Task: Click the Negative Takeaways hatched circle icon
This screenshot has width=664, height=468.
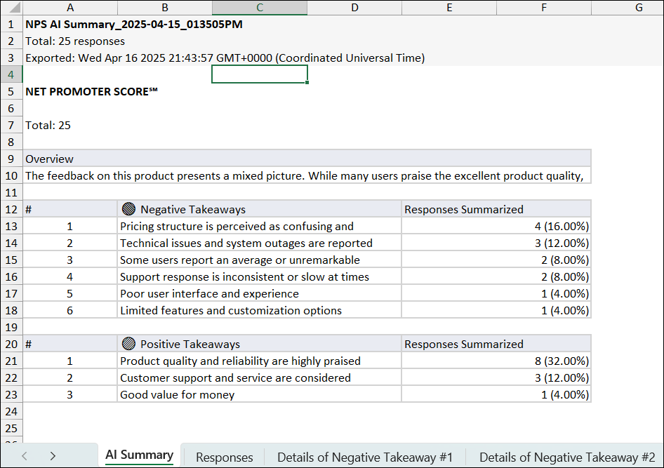Action: click(x=128, y=209)
